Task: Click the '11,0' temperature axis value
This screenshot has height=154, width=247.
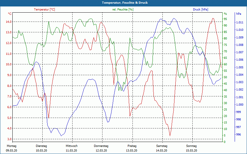Action: 9,54
